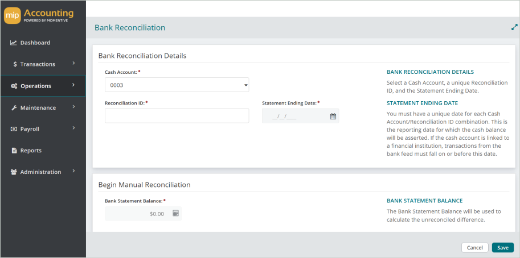Click the Operations gears icon
Screen dimensions: 520x258
(x=14, y=86)
